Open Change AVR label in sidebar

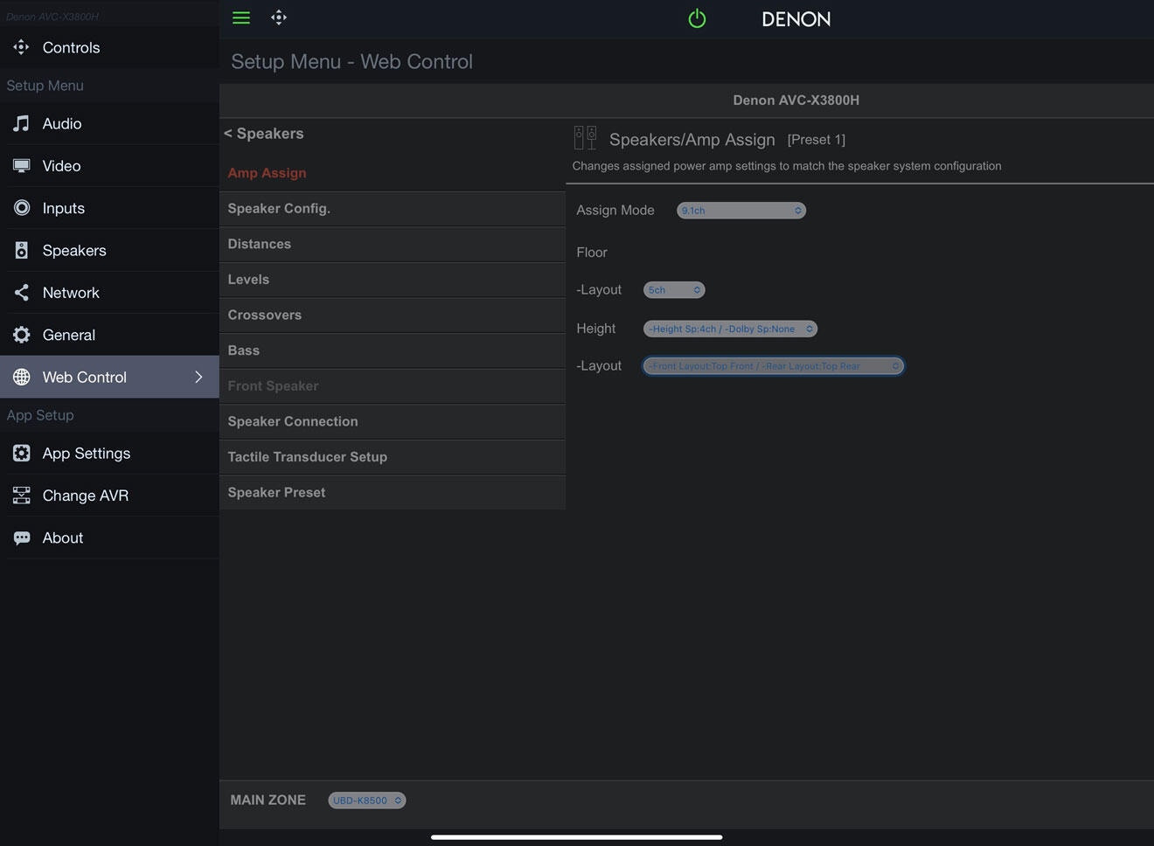point(86,496)
